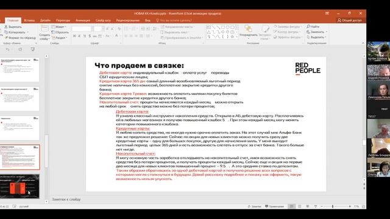This screenshot has width=390, height=219.
Task: Open the font name combo box
Action: tap(83, 29)
